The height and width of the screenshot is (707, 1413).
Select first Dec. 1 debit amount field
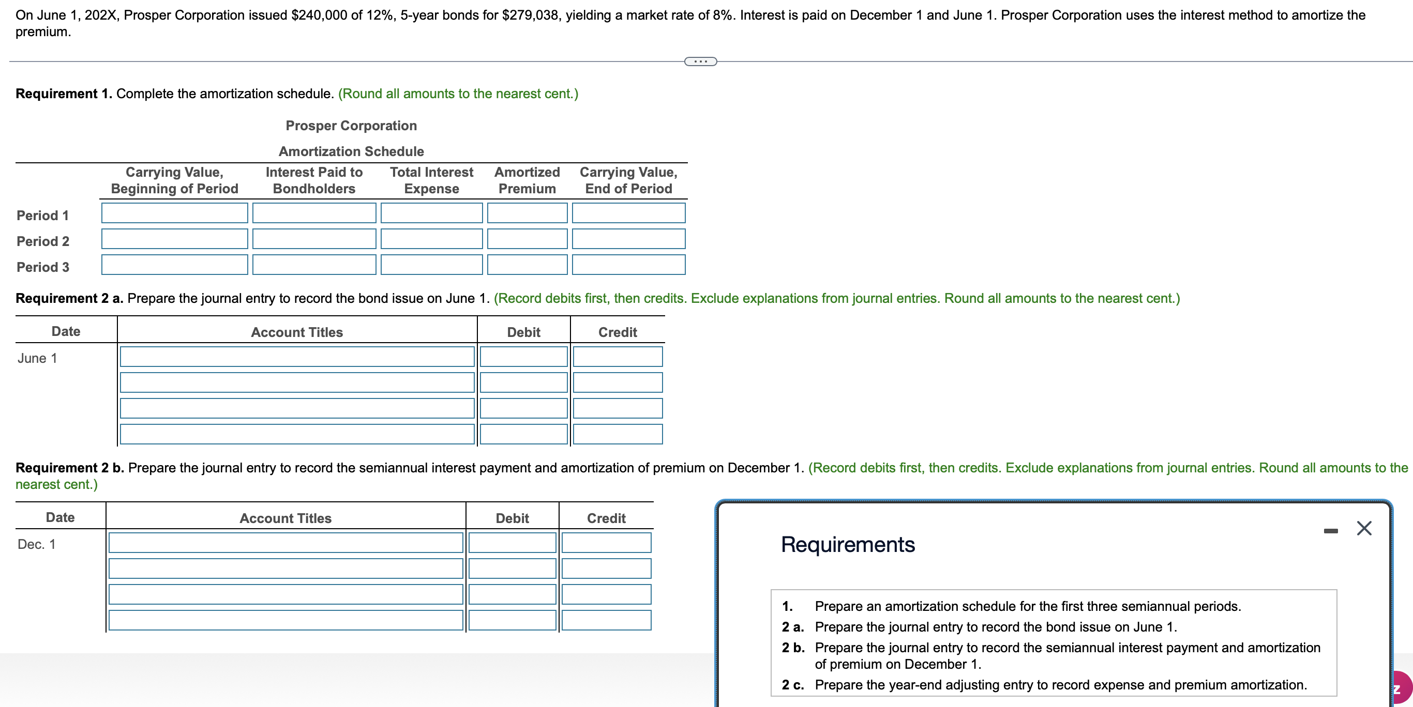pos(512,543)
